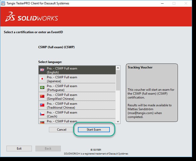Choose the CSWP Full exam (Portuguese) entry
The width and height of the screenshot is (196, 161).
(77, 88)
